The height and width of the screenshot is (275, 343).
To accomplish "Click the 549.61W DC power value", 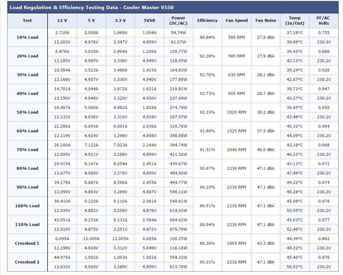I will [178, 201].
